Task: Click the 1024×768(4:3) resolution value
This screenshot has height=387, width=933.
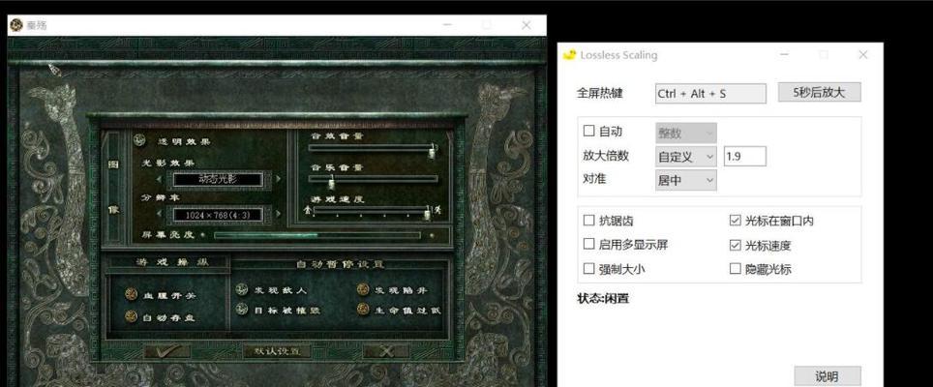Action: pyautogui.click(x=218, y=215)
